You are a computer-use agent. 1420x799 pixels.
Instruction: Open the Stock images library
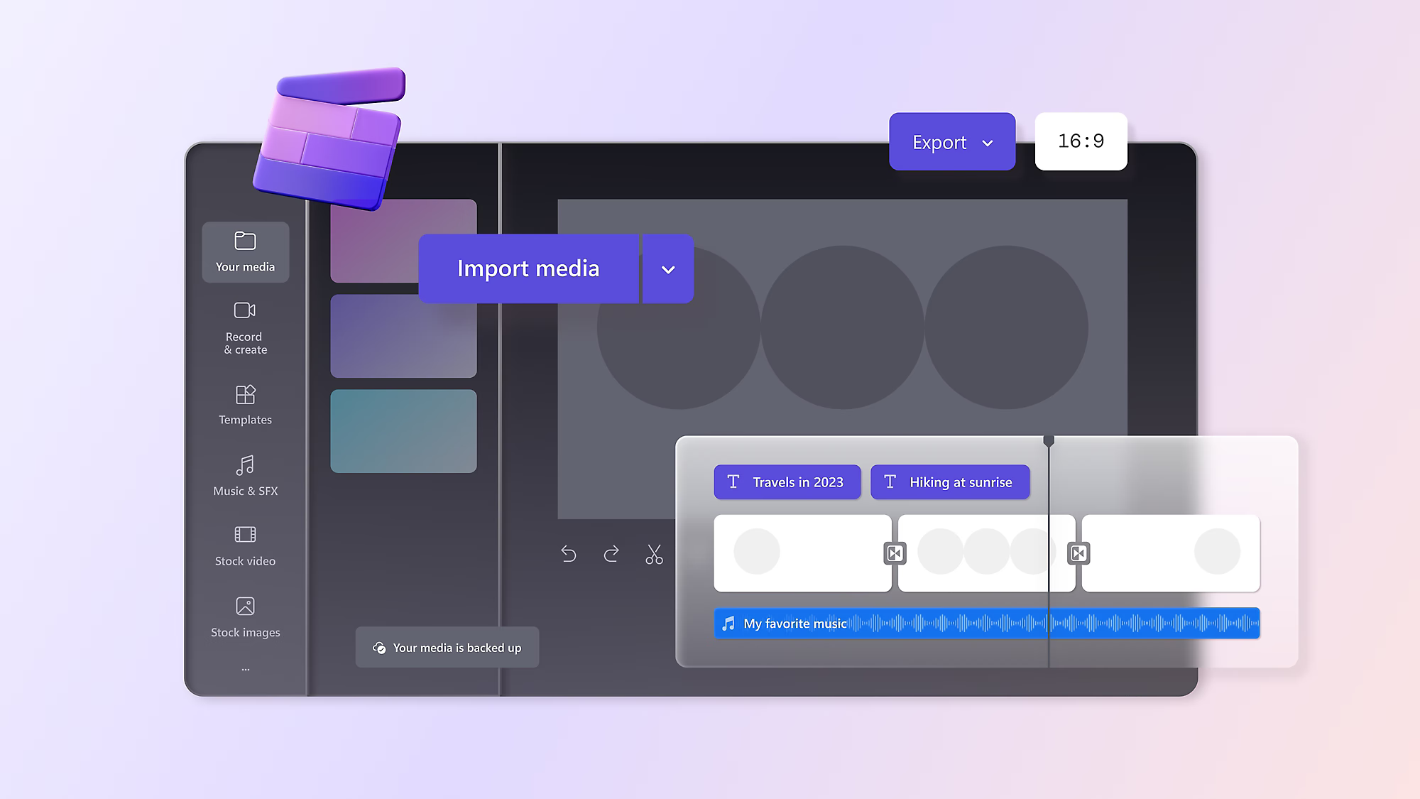click(245, 616)
